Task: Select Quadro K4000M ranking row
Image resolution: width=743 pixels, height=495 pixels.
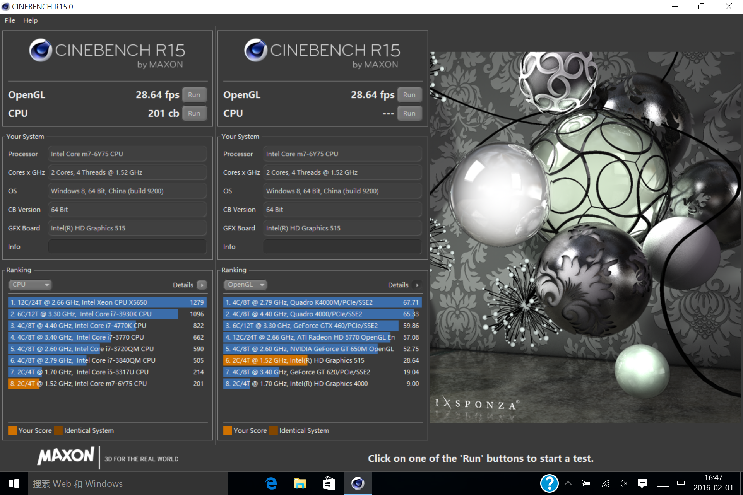Action: pyautogui.click(x=322, y=302)
